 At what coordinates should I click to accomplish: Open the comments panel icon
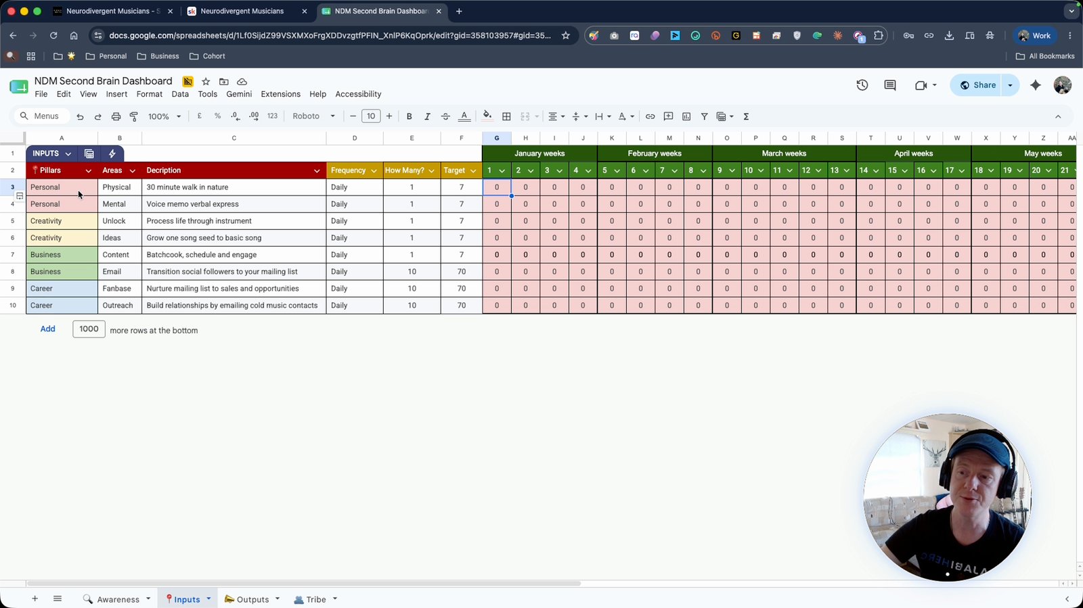click(890, 85)
